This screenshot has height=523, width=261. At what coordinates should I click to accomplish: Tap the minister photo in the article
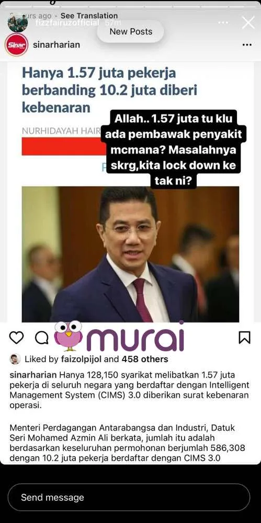tap(131, 254)
